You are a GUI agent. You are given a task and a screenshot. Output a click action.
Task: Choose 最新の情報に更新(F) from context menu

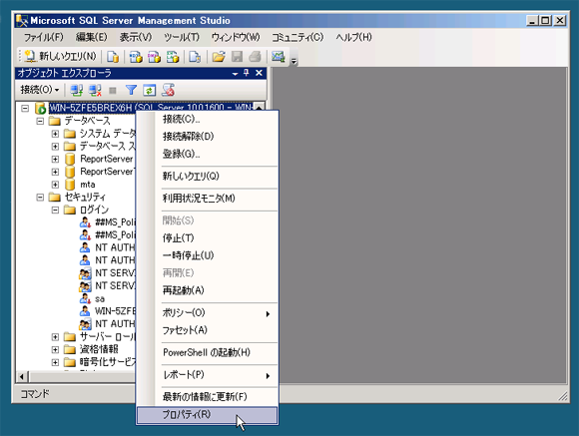point(208,397)
